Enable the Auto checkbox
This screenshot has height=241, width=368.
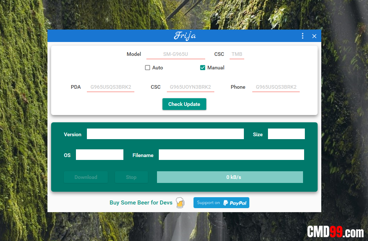click(147, 68)
